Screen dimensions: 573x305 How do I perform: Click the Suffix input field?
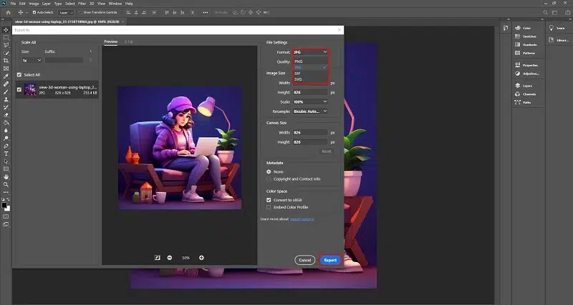pos(64,61)
